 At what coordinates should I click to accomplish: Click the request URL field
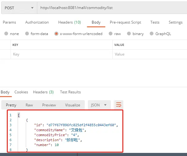point(112,8)
